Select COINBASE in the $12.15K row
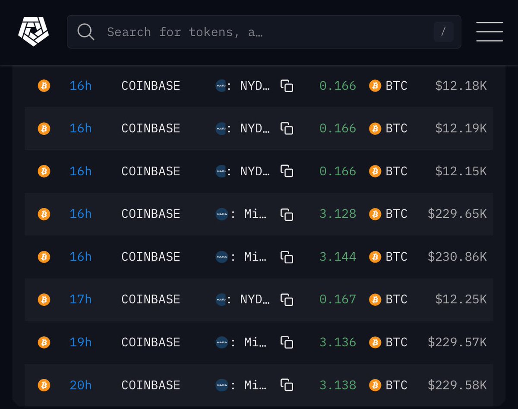Viewport: 518px width, 409px height. [x=151, y=171]
